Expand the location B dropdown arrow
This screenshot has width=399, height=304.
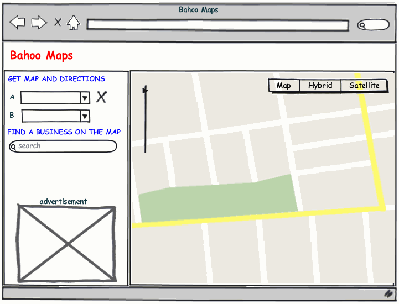(85, 116)
